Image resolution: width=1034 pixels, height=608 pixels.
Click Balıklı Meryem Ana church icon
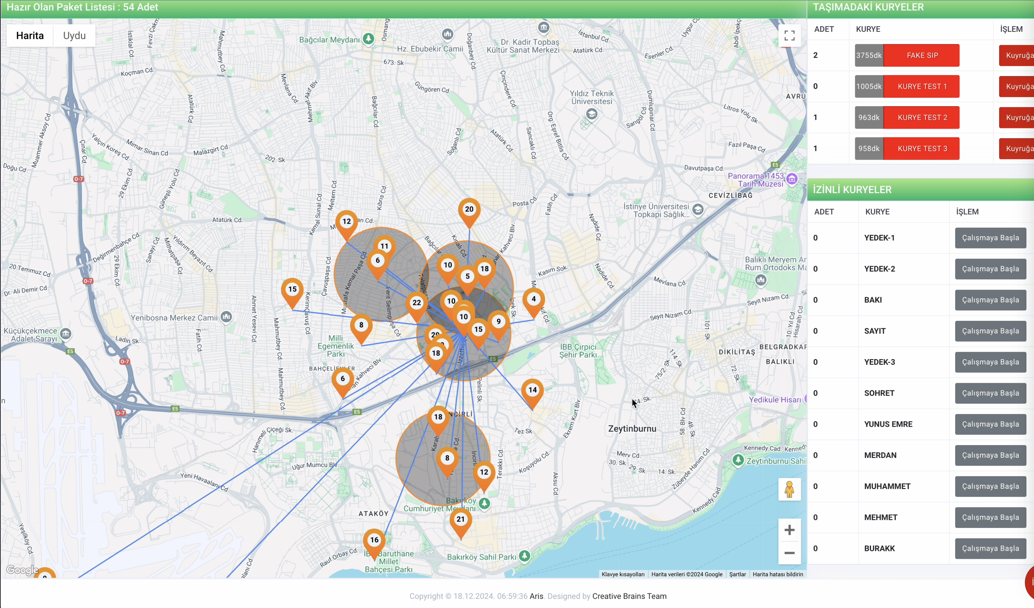761,280
